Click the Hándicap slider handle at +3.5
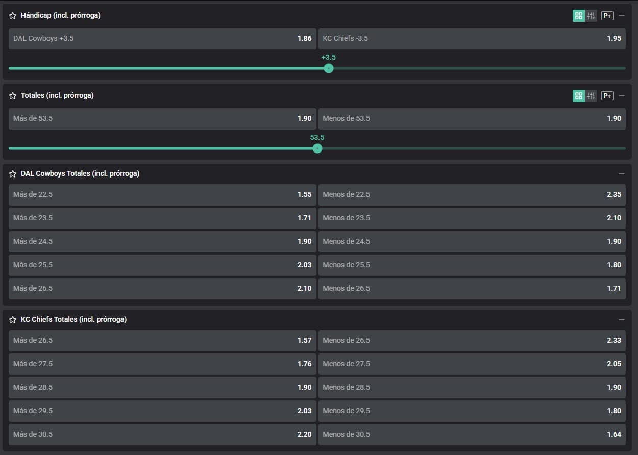 pyautogui.click(x=329, y=68)
